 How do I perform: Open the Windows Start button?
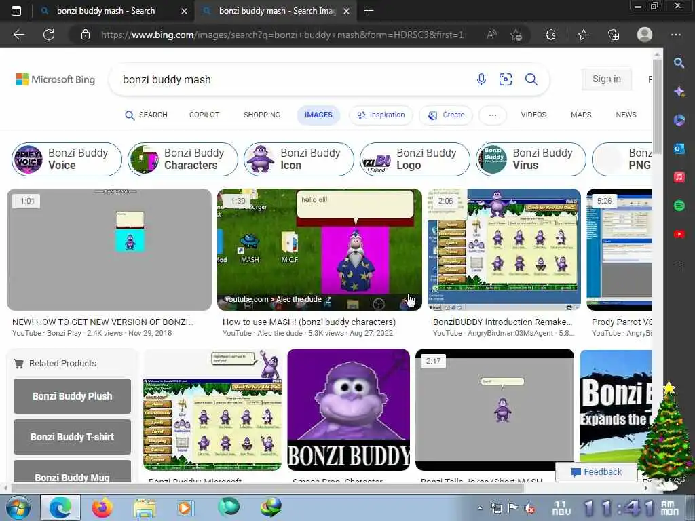(x=18, y=507)
